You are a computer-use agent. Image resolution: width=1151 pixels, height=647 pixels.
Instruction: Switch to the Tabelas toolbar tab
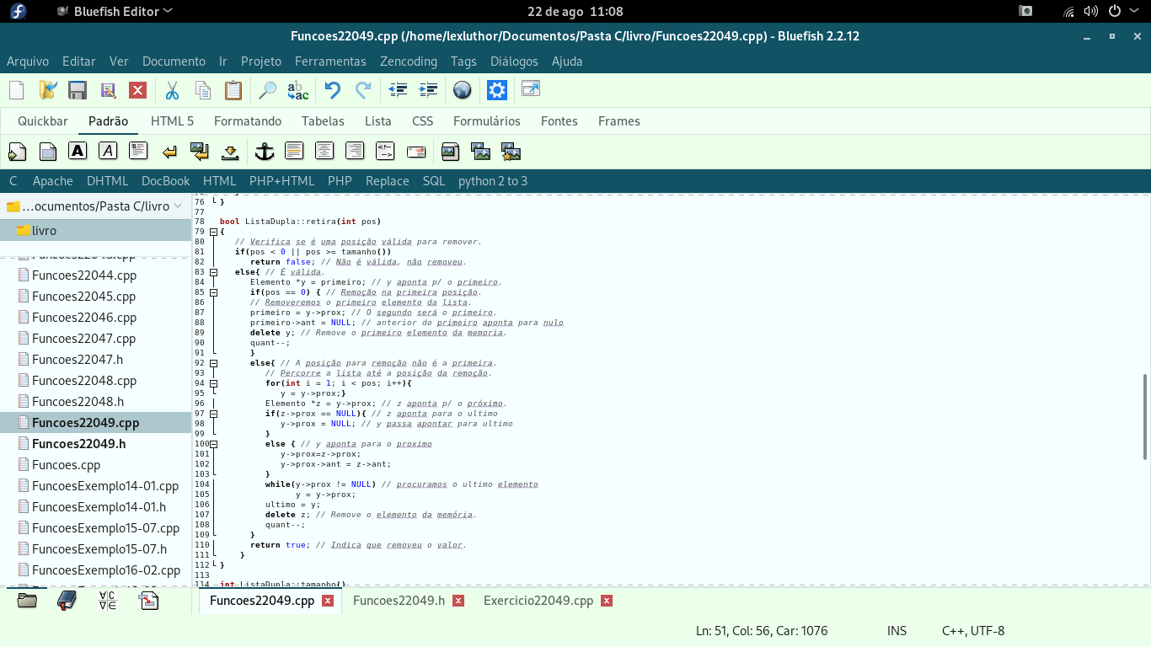323,121
